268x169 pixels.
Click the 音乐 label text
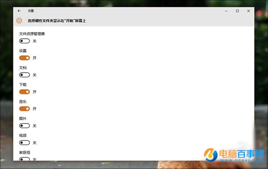(23, 102)
